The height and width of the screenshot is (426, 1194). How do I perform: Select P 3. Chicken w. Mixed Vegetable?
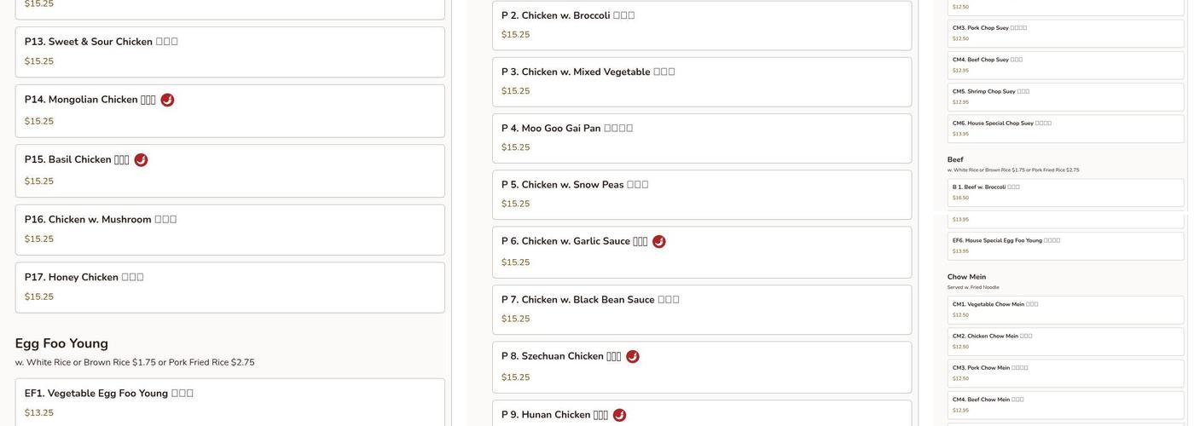[701, 82]
